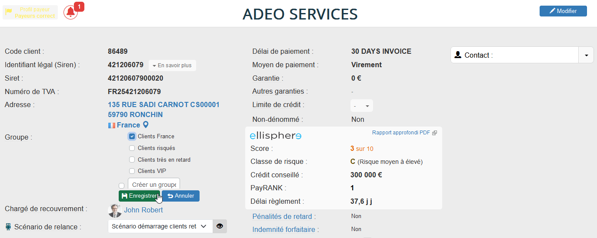
Task: Click the French flag icon in address
Action: pos(112,125)
